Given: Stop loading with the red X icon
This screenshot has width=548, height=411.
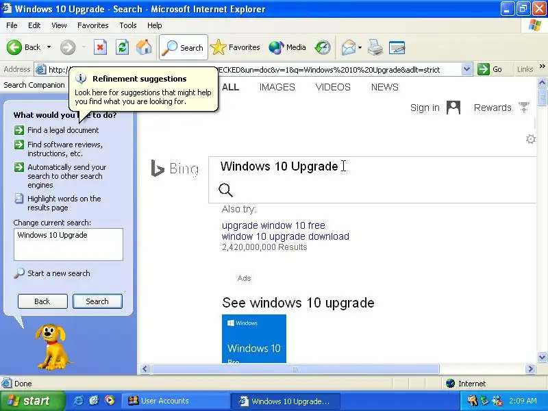Looking at the screenshot, I should tap(100, 47).
